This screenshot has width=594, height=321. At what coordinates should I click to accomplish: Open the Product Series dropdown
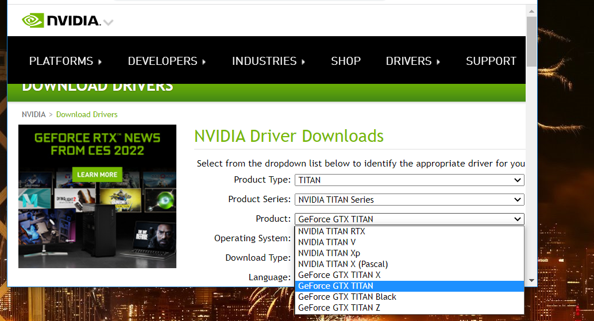point(410,199)
